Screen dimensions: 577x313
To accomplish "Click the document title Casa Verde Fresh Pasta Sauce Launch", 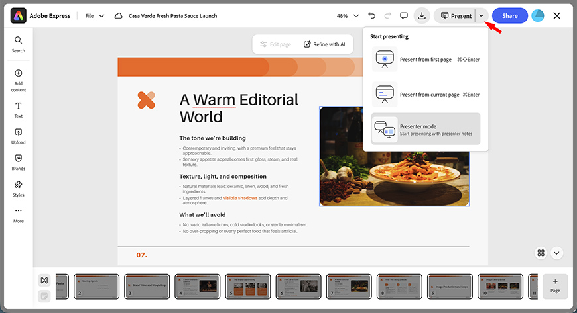I will coord(172,16).
